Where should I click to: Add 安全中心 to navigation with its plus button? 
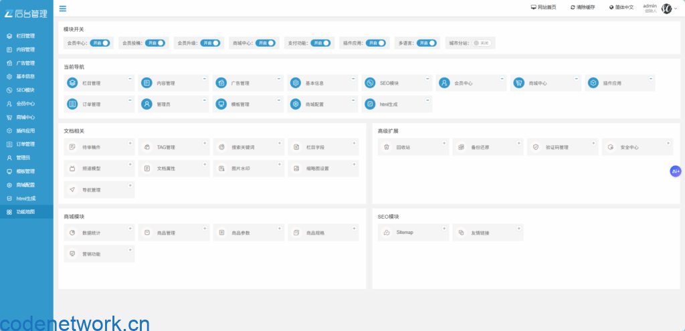click(668, 143)
